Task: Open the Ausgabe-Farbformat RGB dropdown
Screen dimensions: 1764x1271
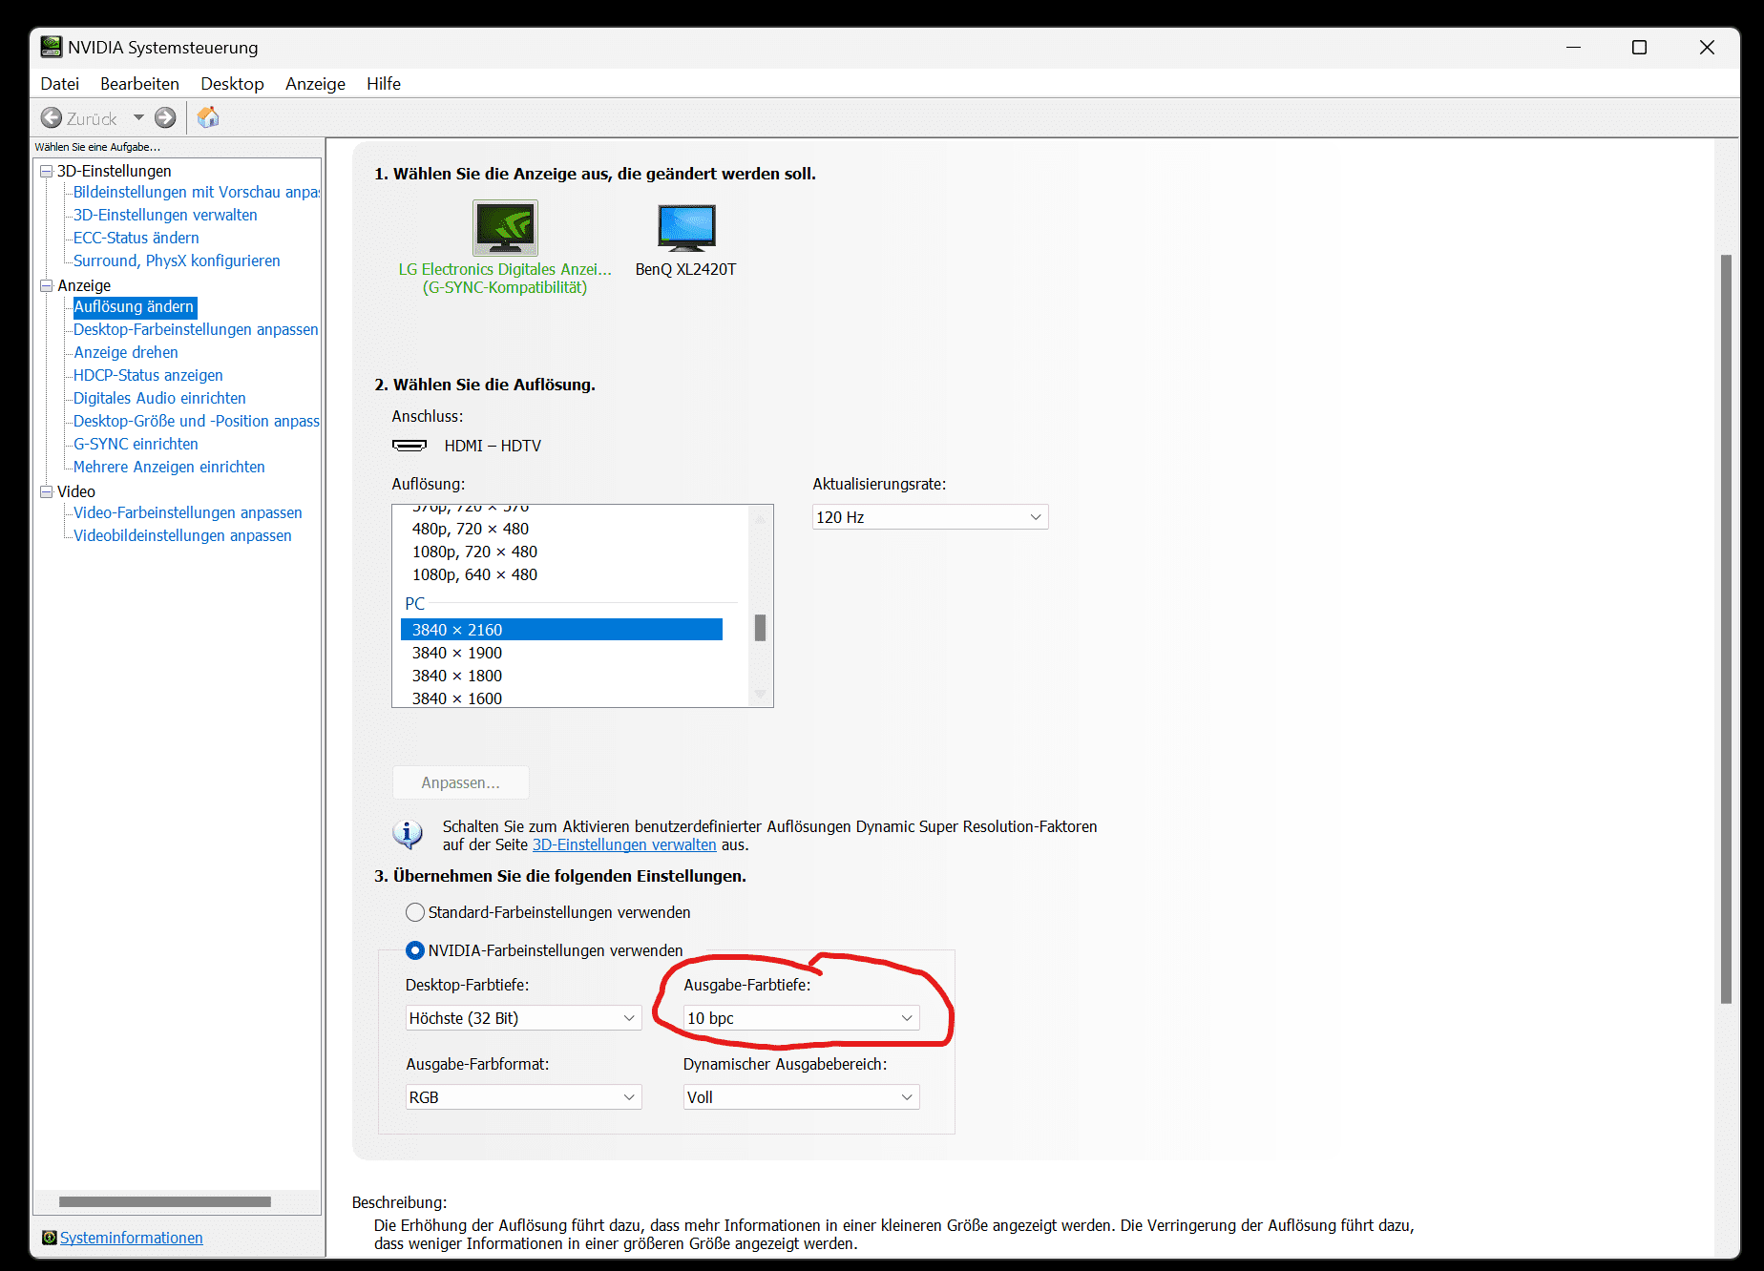Action: 523,1097
